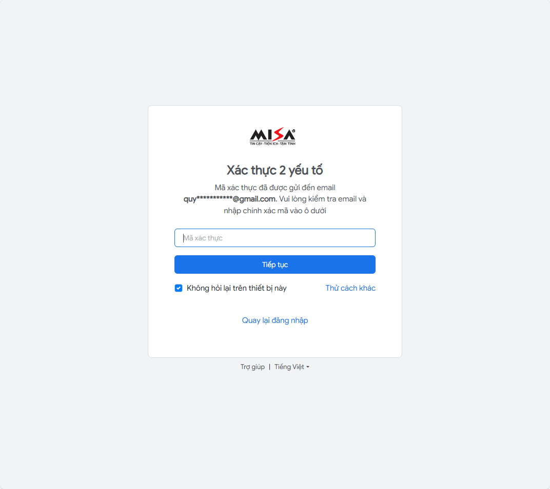Open the "Trợ giúp" help link

click(x=252, y=367)
